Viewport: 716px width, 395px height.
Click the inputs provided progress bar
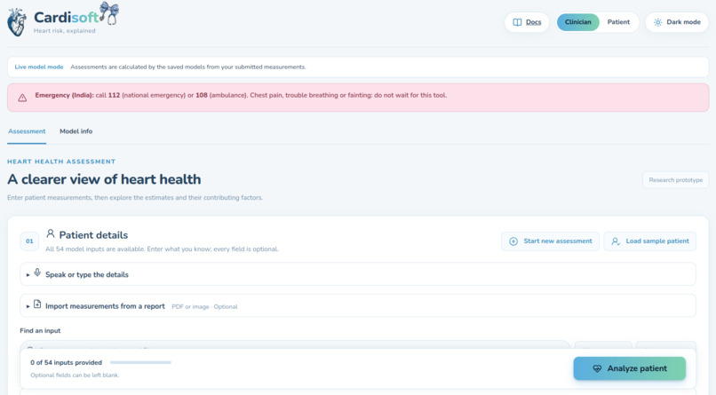pyautogui.click(x=140, y=363)
